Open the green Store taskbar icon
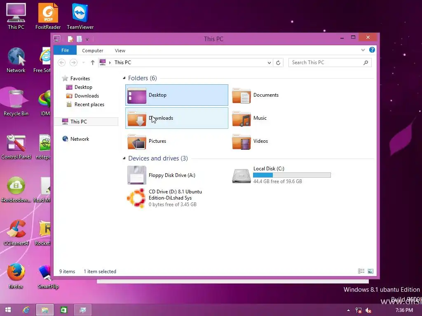 64,310
